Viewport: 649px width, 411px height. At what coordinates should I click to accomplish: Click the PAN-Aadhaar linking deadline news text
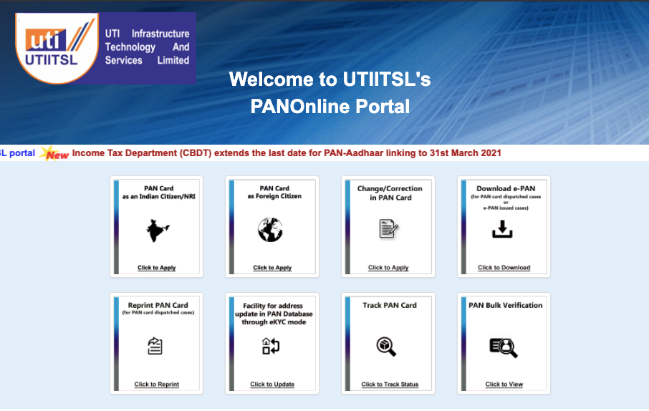pos(287,153)
